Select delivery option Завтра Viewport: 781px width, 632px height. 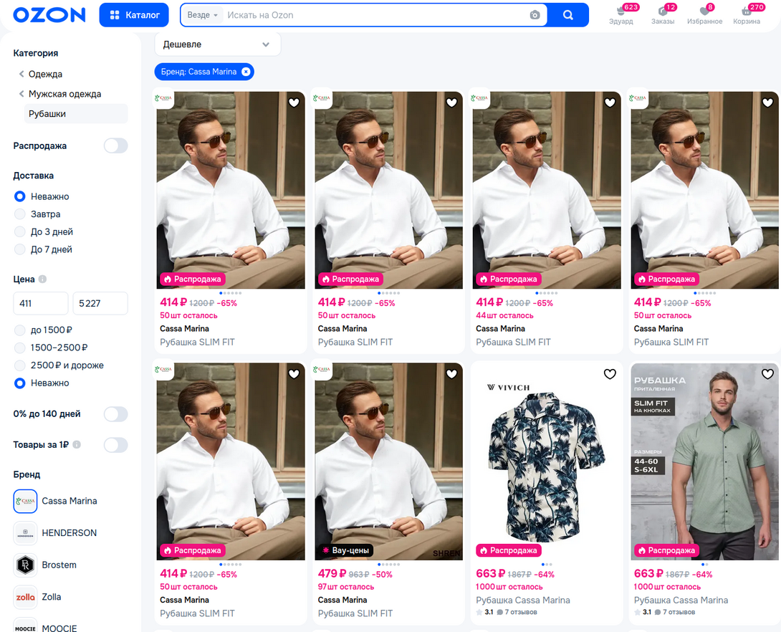(20, 214)
